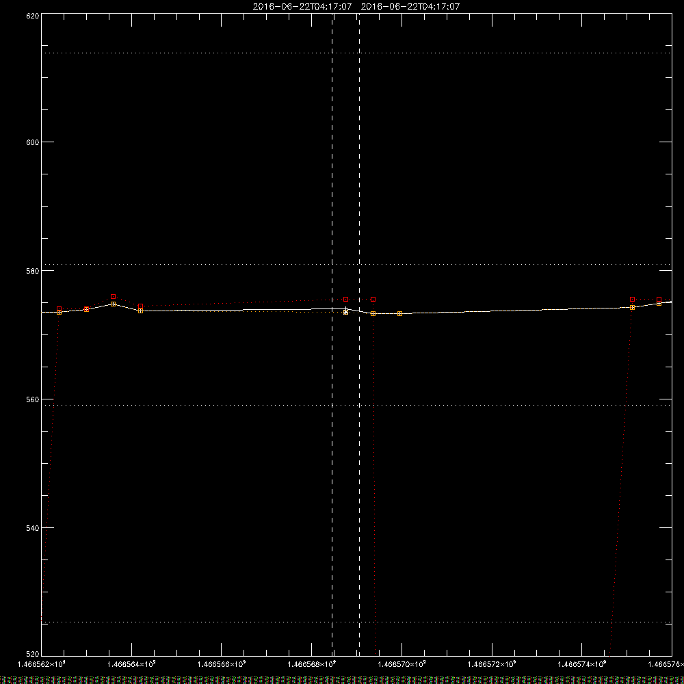Click the 1.466568×10⁹ x-axis label
Image resolution: width=684 pixels, height=684 pixels.
[312, 664]
